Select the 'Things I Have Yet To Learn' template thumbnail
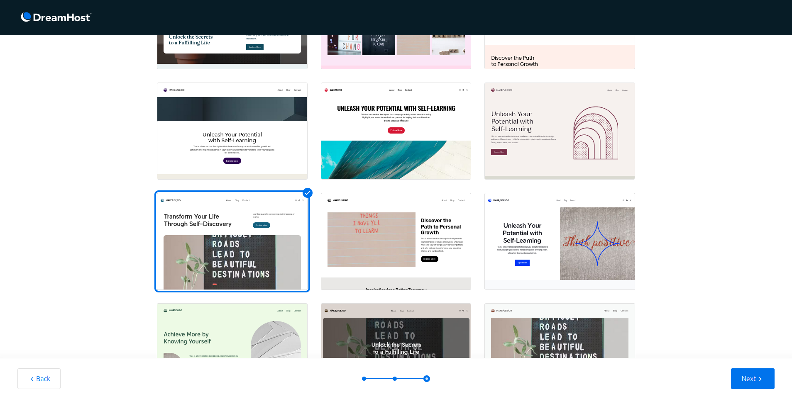This screenshot has width=792, height=399. point(396,240)
